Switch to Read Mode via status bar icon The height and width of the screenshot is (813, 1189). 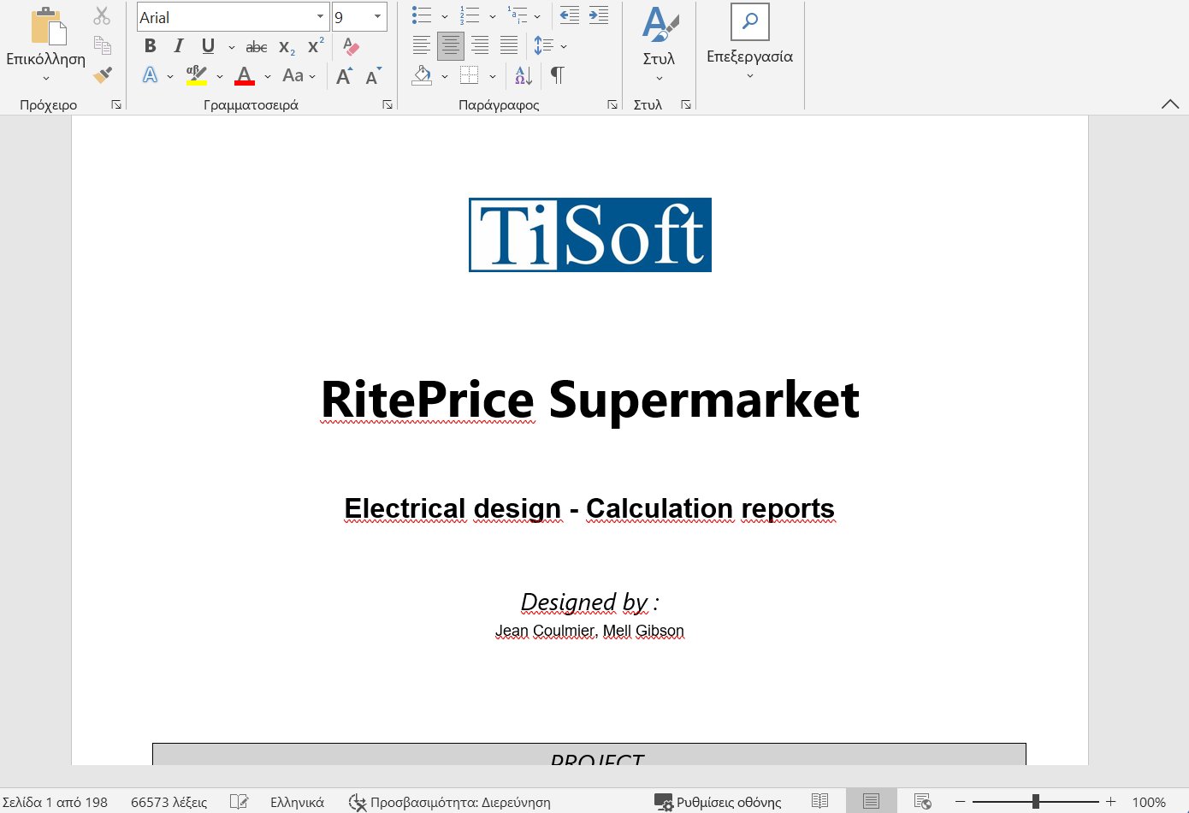(819, 802)
